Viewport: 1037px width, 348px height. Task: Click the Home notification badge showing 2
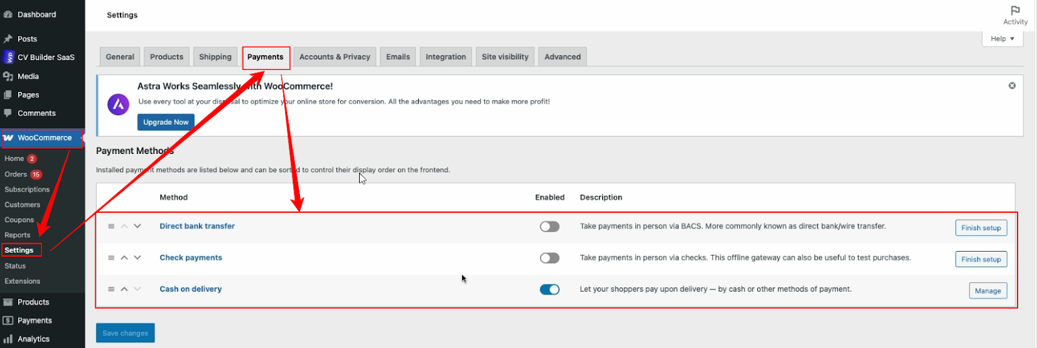click(x=32, y=158)
